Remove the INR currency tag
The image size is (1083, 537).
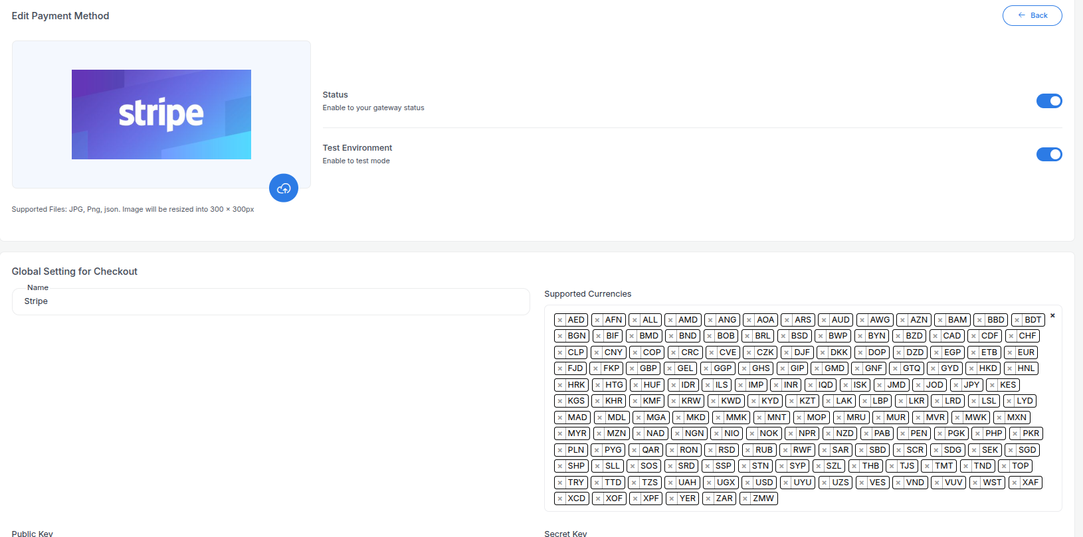coord(776,385)
